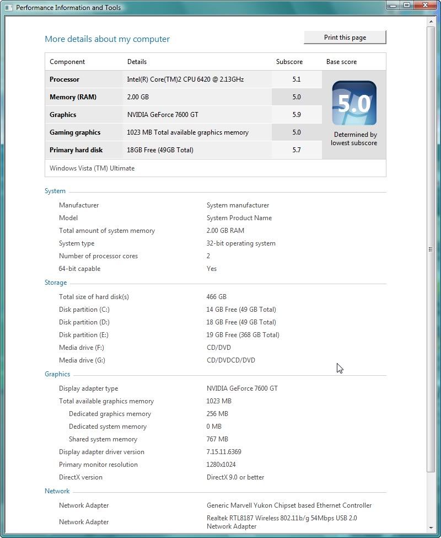Click the Windows base score 5.0 badge
Image resolution: width=441 pixels, height=538 pixels.
click(x=354, y=103)
